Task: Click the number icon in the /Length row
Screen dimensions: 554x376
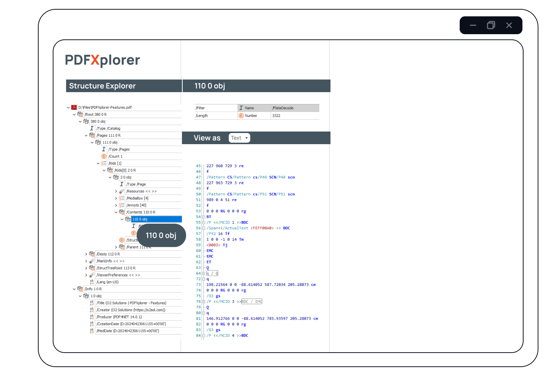Action: point(241,116)
